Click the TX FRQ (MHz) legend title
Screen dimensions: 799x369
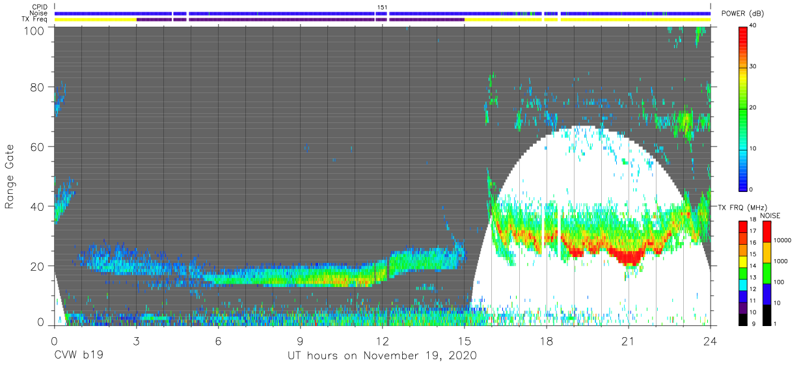(x=741, y=207)
